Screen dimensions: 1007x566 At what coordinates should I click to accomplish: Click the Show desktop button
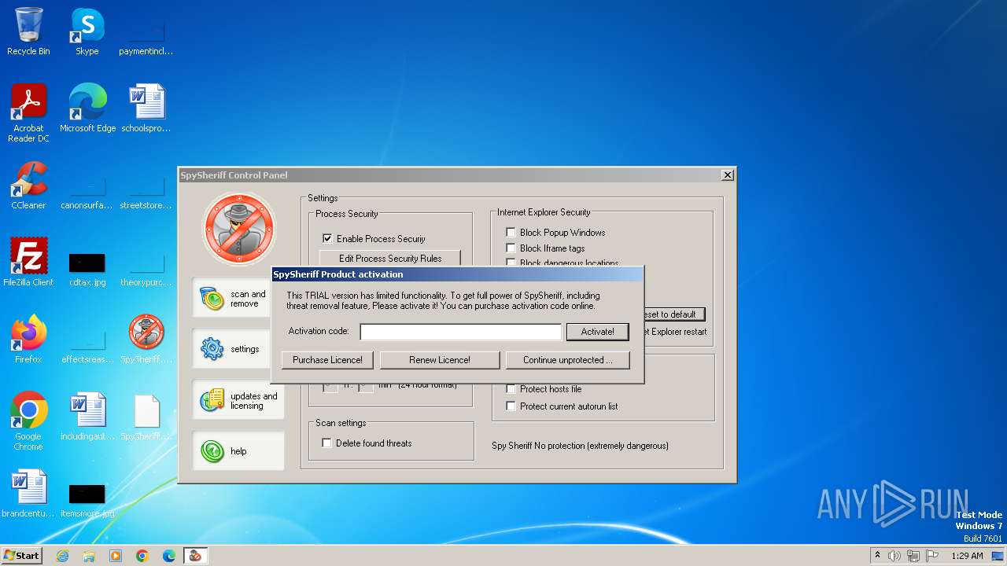(x=998, y=556)
